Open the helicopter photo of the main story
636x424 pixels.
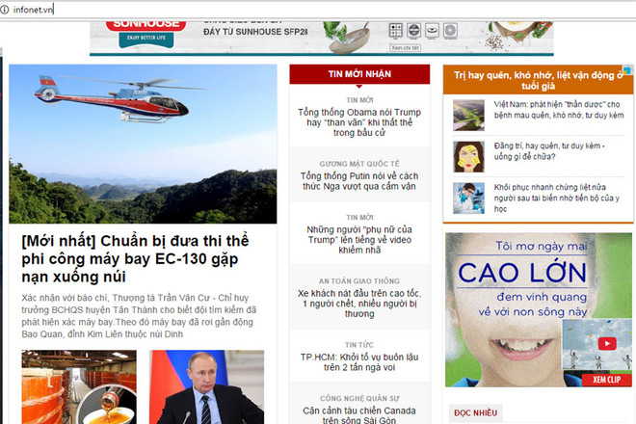point(143,145)
